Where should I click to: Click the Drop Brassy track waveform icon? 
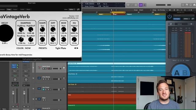point(39,78)
